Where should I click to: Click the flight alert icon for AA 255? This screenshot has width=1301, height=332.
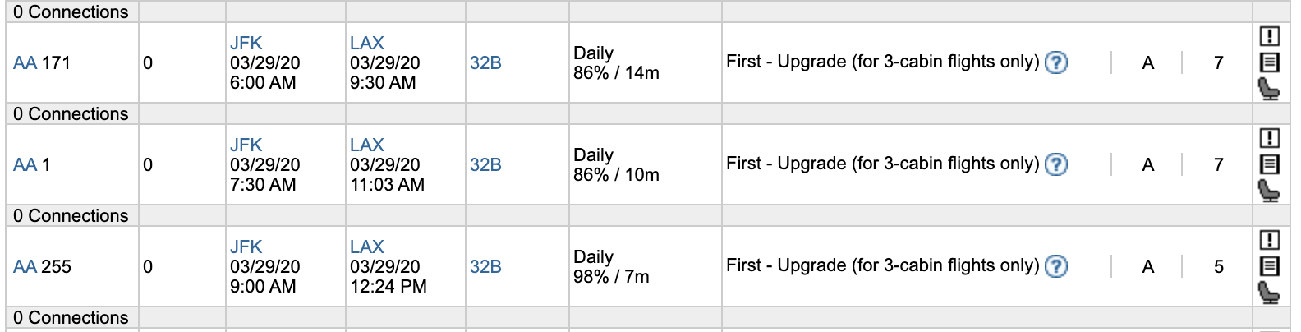[1269, 240]
